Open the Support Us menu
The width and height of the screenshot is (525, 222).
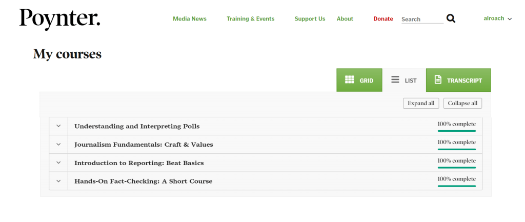pos(310,19)
